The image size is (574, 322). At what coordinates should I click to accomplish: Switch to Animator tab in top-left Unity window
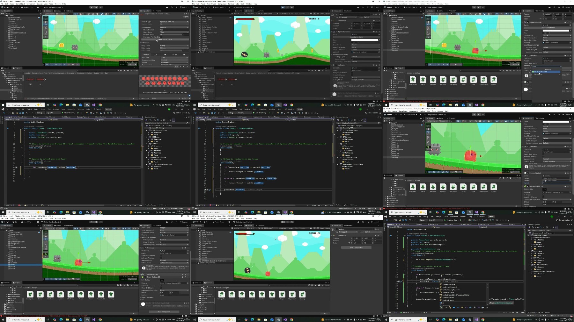[x=69, y=11]
